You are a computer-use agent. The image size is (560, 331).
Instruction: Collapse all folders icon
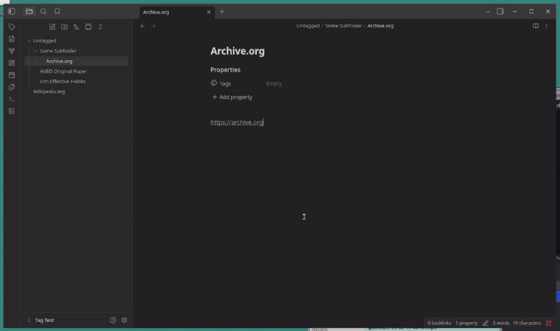[100, 27]
